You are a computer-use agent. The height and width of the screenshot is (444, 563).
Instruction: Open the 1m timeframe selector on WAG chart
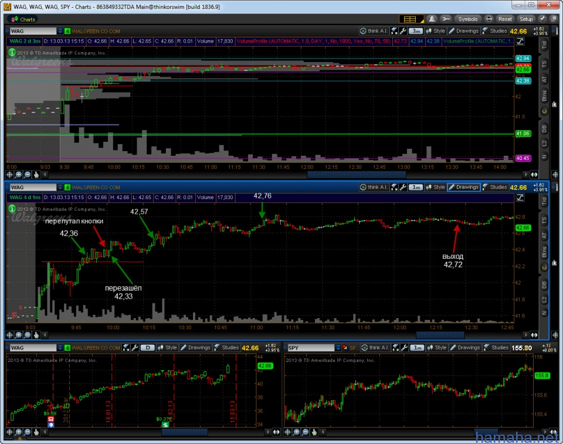(x=416, y=187)
